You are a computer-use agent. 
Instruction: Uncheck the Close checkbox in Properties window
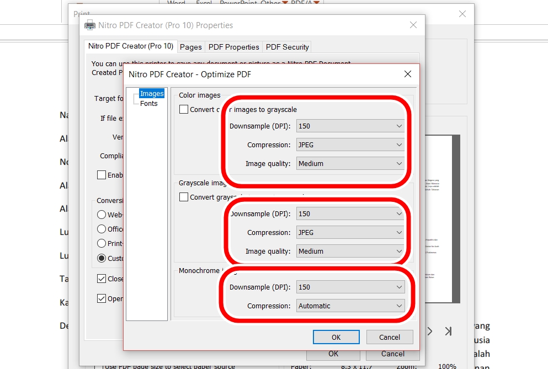coord(102,279)
